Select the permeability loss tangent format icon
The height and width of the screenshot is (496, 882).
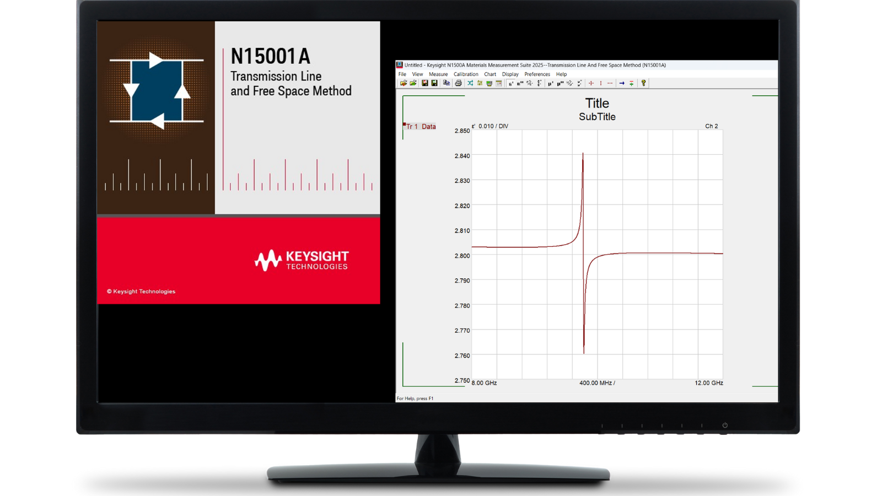click(x=570, y=83)
